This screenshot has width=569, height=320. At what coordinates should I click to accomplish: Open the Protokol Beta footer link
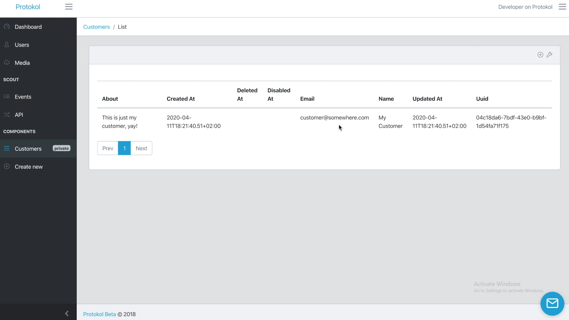99,314
